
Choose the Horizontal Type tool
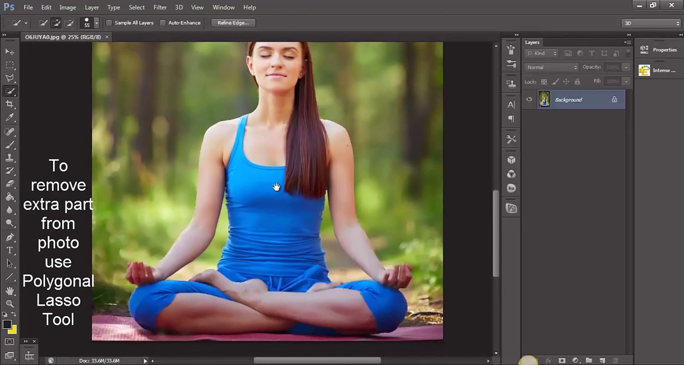[10, 250]
